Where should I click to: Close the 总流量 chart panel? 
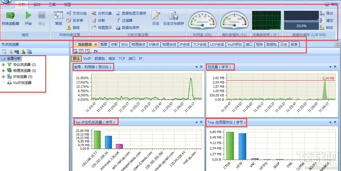[x=335, y=67]
